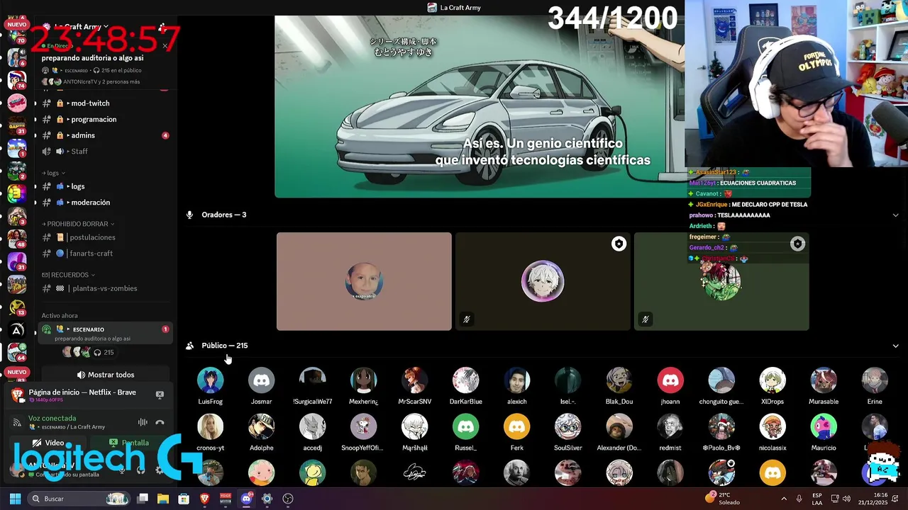Collapse the Público section chevron
Viewport: 908px width, 510px height.
point(895,346)
